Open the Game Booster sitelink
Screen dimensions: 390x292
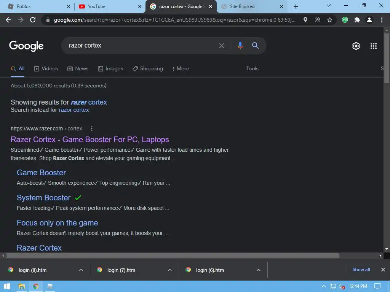[41, 173]
